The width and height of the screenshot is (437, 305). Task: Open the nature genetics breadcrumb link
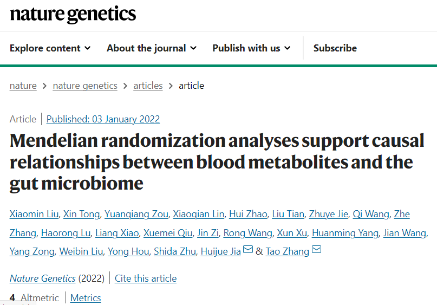tap(85, 86)
